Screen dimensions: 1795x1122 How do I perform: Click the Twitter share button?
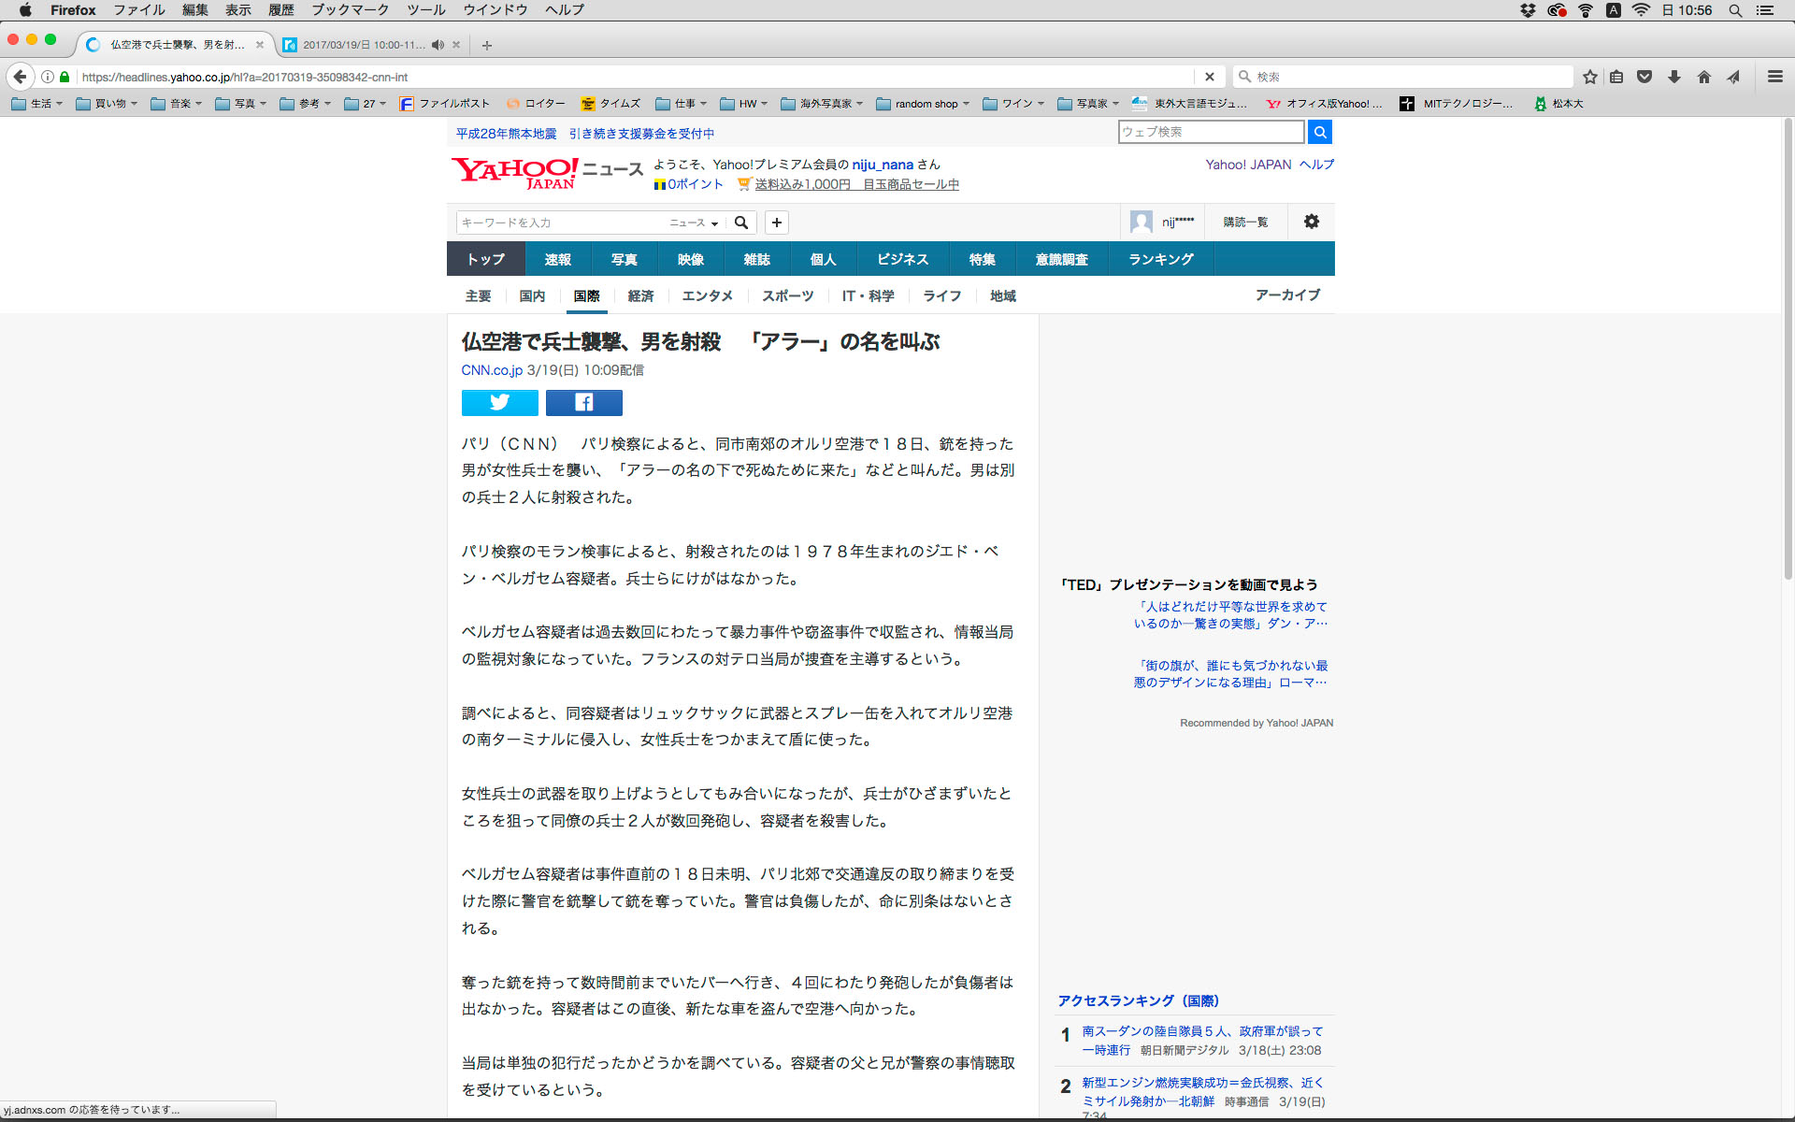click(x=499, y=402)
